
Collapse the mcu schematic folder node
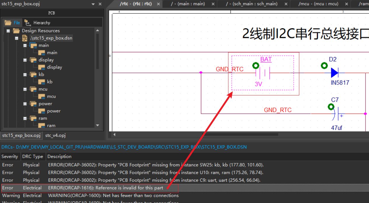tap(25, 89)
